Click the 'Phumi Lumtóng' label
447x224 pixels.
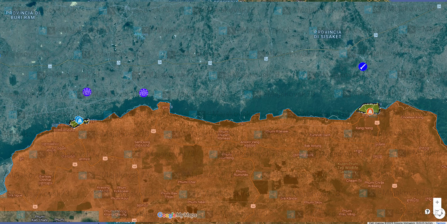tap(227, 156)
